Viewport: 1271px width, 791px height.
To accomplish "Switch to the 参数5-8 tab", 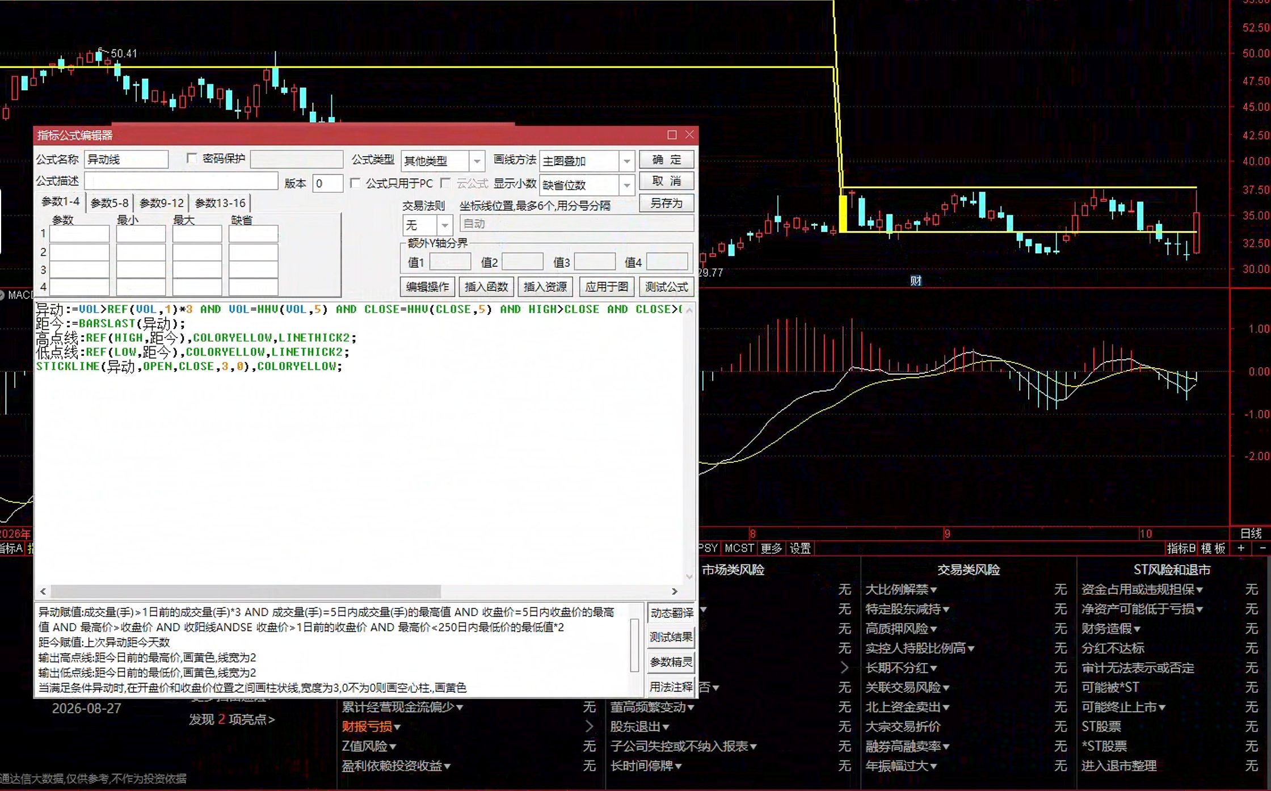I will (110, 203).
